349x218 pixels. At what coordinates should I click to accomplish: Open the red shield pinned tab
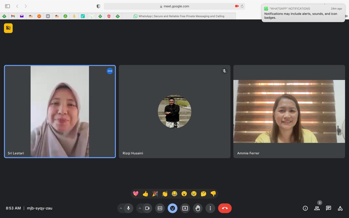tap(109, 16)
